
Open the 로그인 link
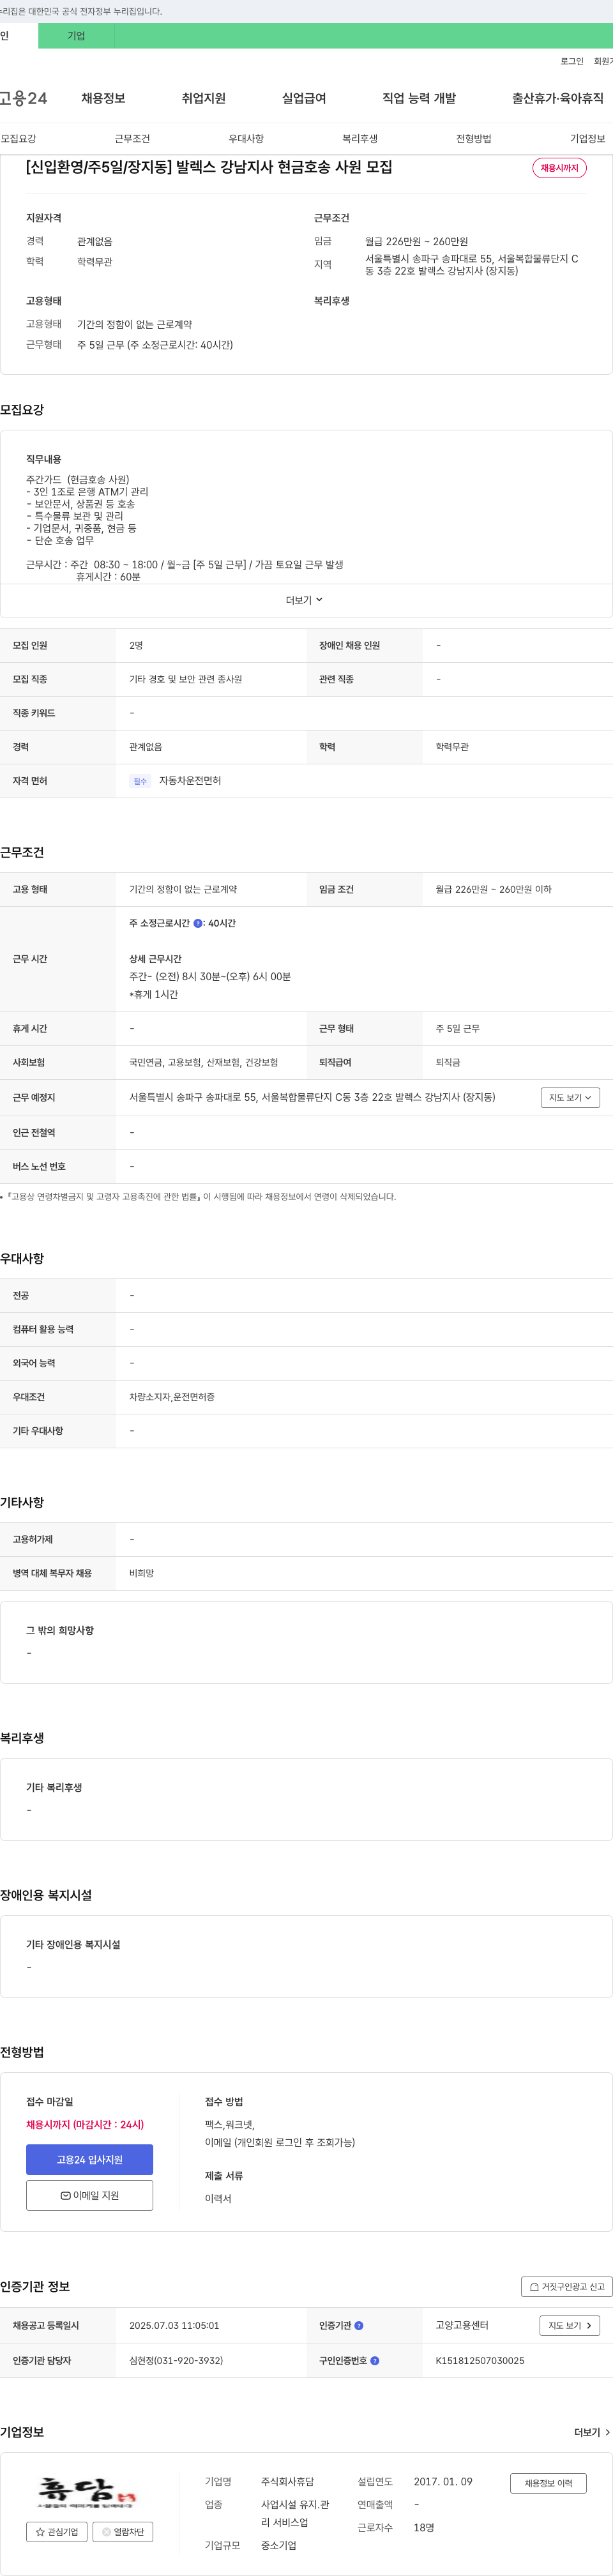[572, 62]
